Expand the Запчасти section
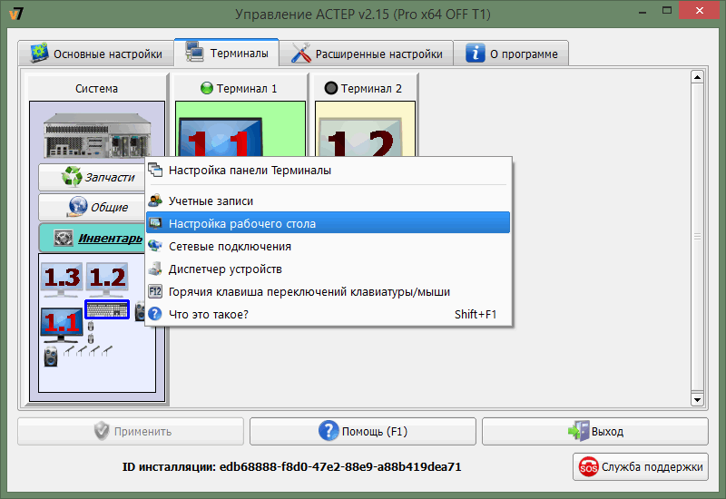Screen dimensions: 726x499 click(x=91, y=178)
